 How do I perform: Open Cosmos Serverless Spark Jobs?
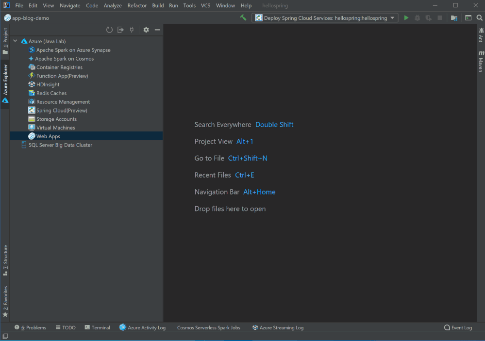(208, 327)
